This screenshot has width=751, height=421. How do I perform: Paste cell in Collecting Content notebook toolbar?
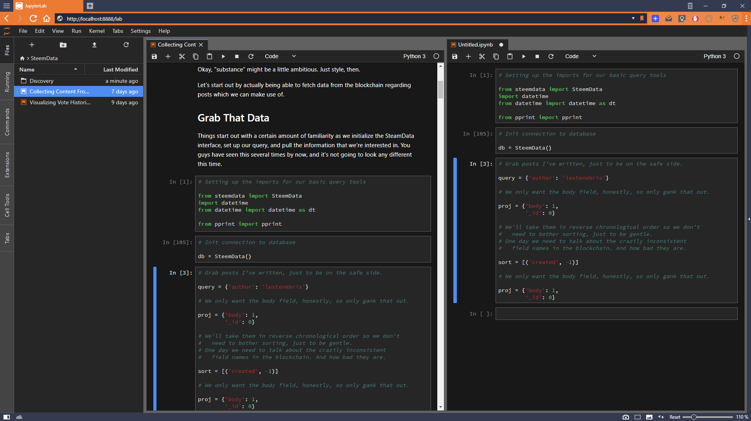(209, 56)
